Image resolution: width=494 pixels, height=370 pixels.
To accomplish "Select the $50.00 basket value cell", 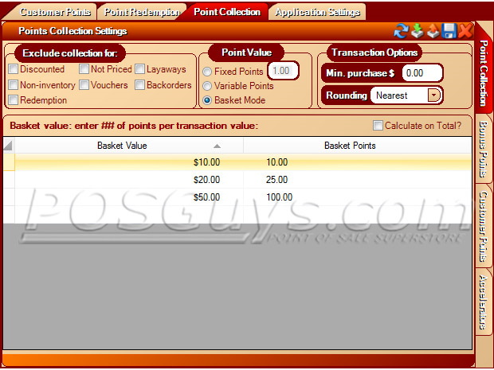I will tap(129, 197).
